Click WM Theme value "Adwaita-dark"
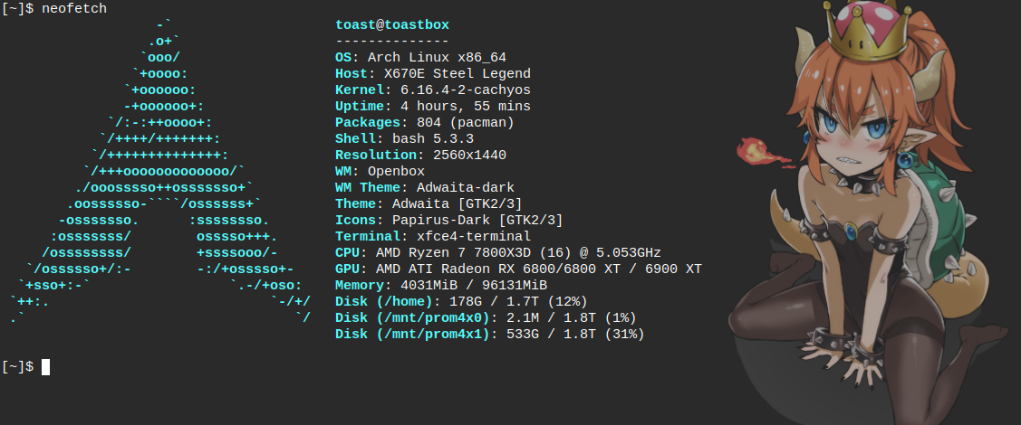This screenshot has width=1021, height=425. coord(466,188)
